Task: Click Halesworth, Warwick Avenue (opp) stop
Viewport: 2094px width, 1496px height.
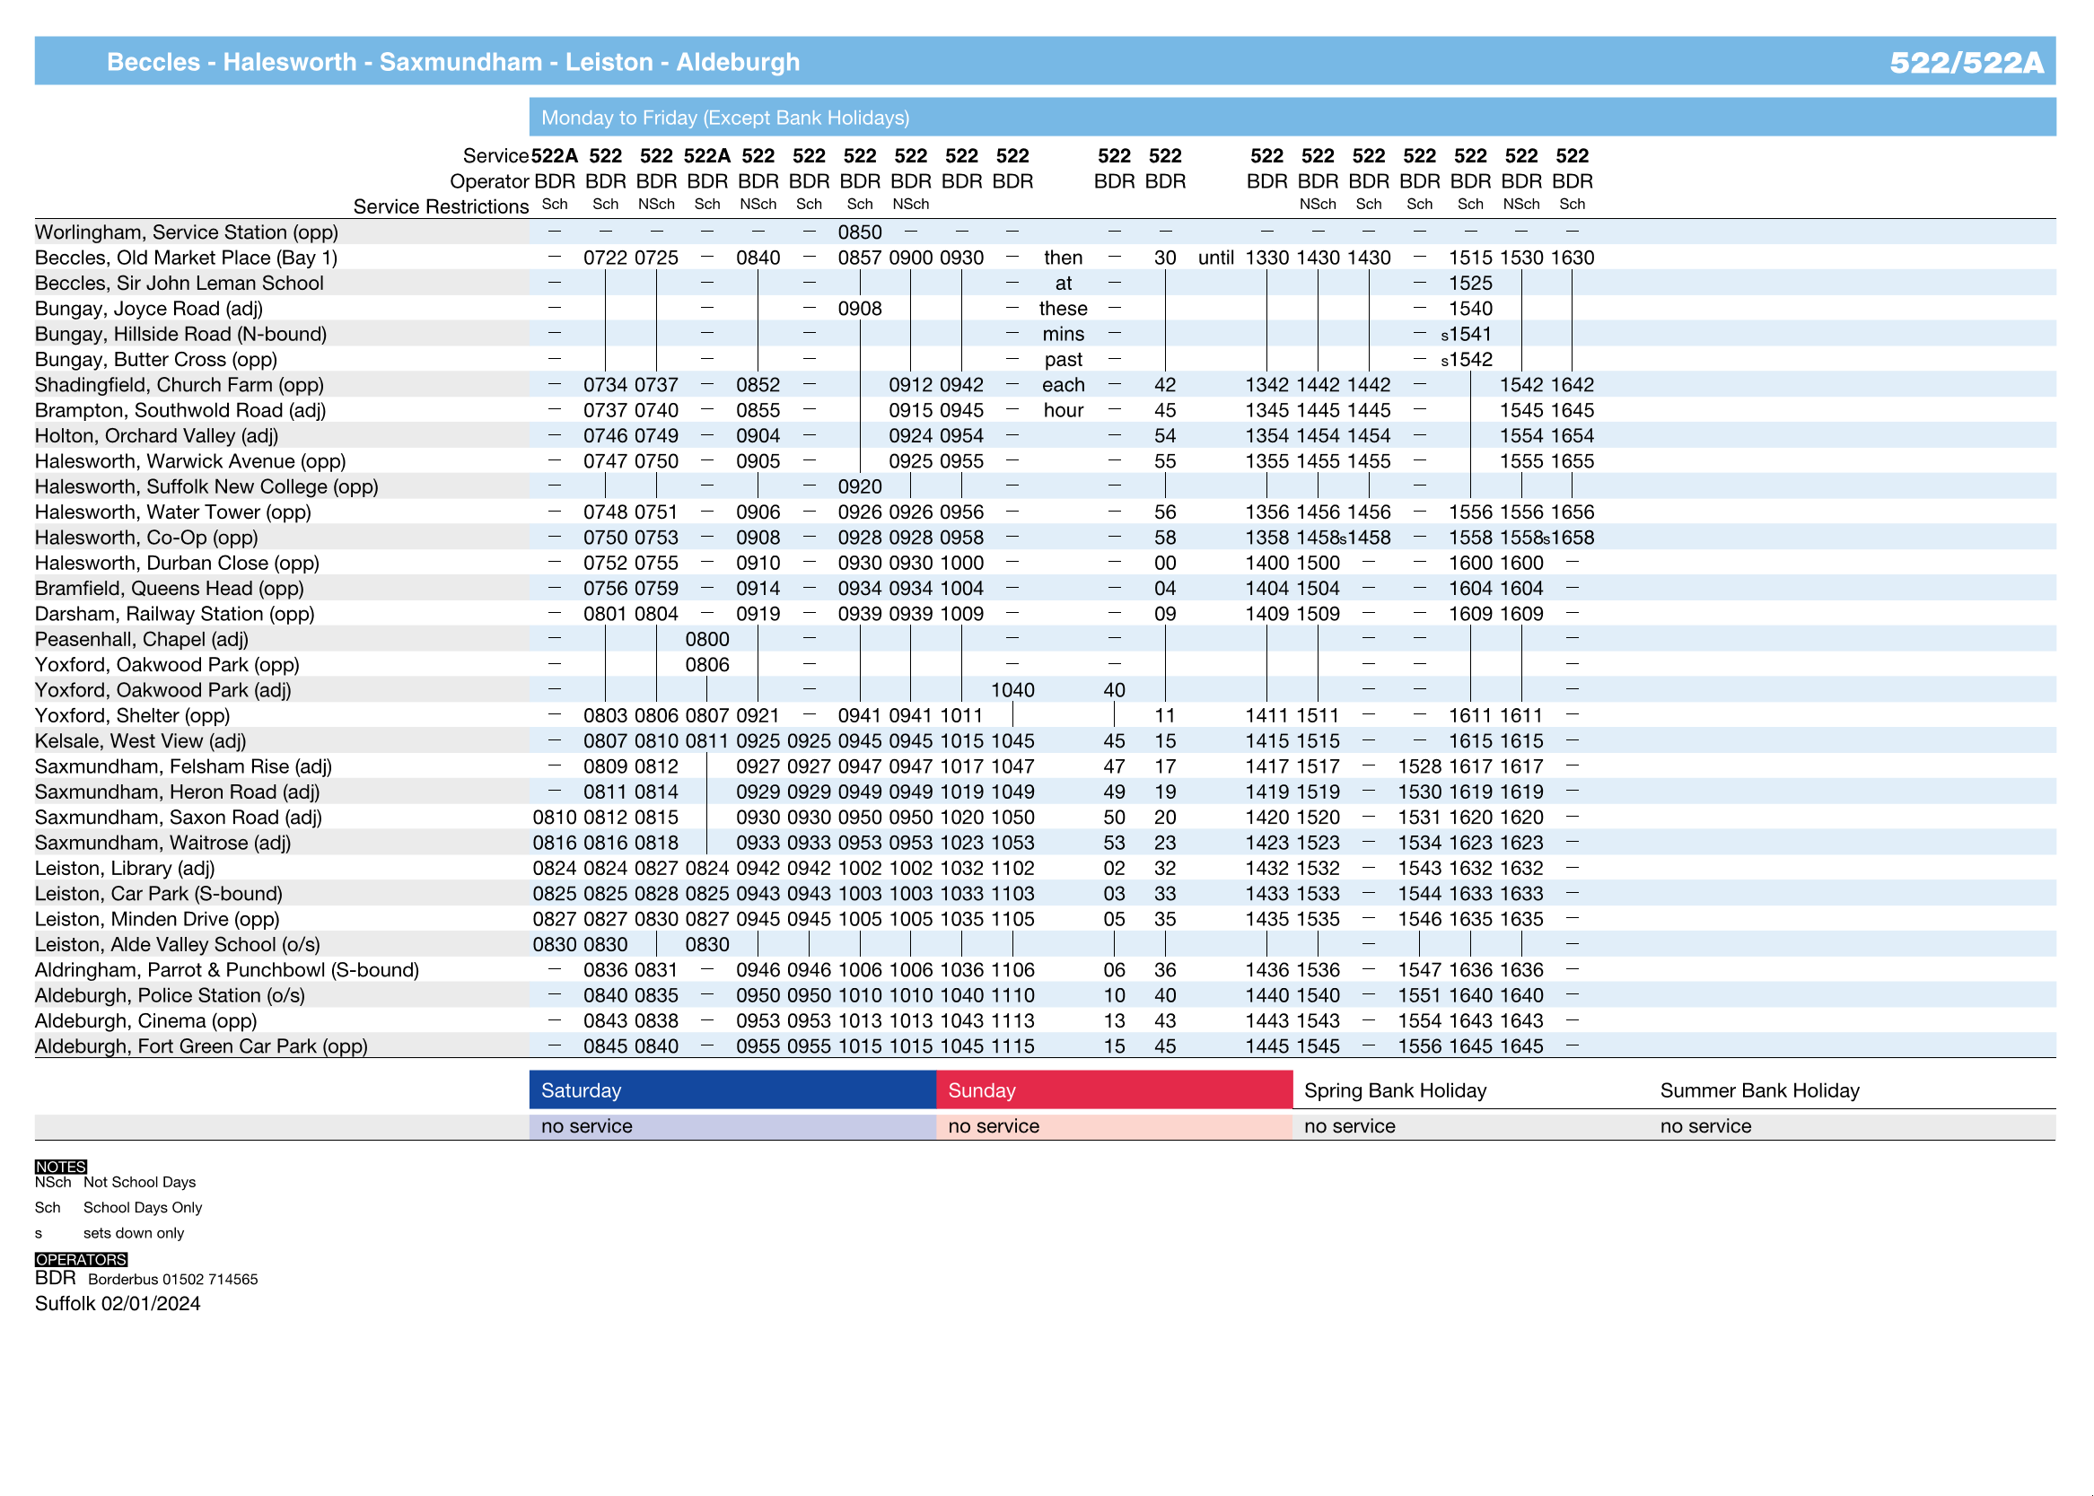Action: (x=190, y=460)
